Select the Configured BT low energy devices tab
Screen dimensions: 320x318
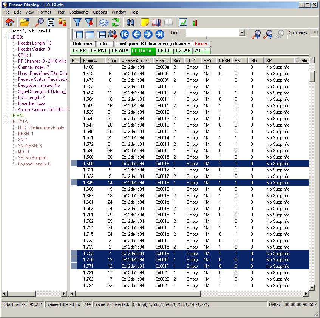point(153,44)
